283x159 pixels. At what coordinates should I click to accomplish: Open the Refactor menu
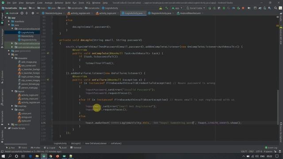(59, 3)
